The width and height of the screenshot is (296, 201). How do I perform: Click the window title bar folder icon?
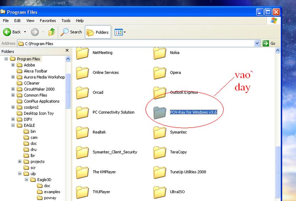click(2, 12)
